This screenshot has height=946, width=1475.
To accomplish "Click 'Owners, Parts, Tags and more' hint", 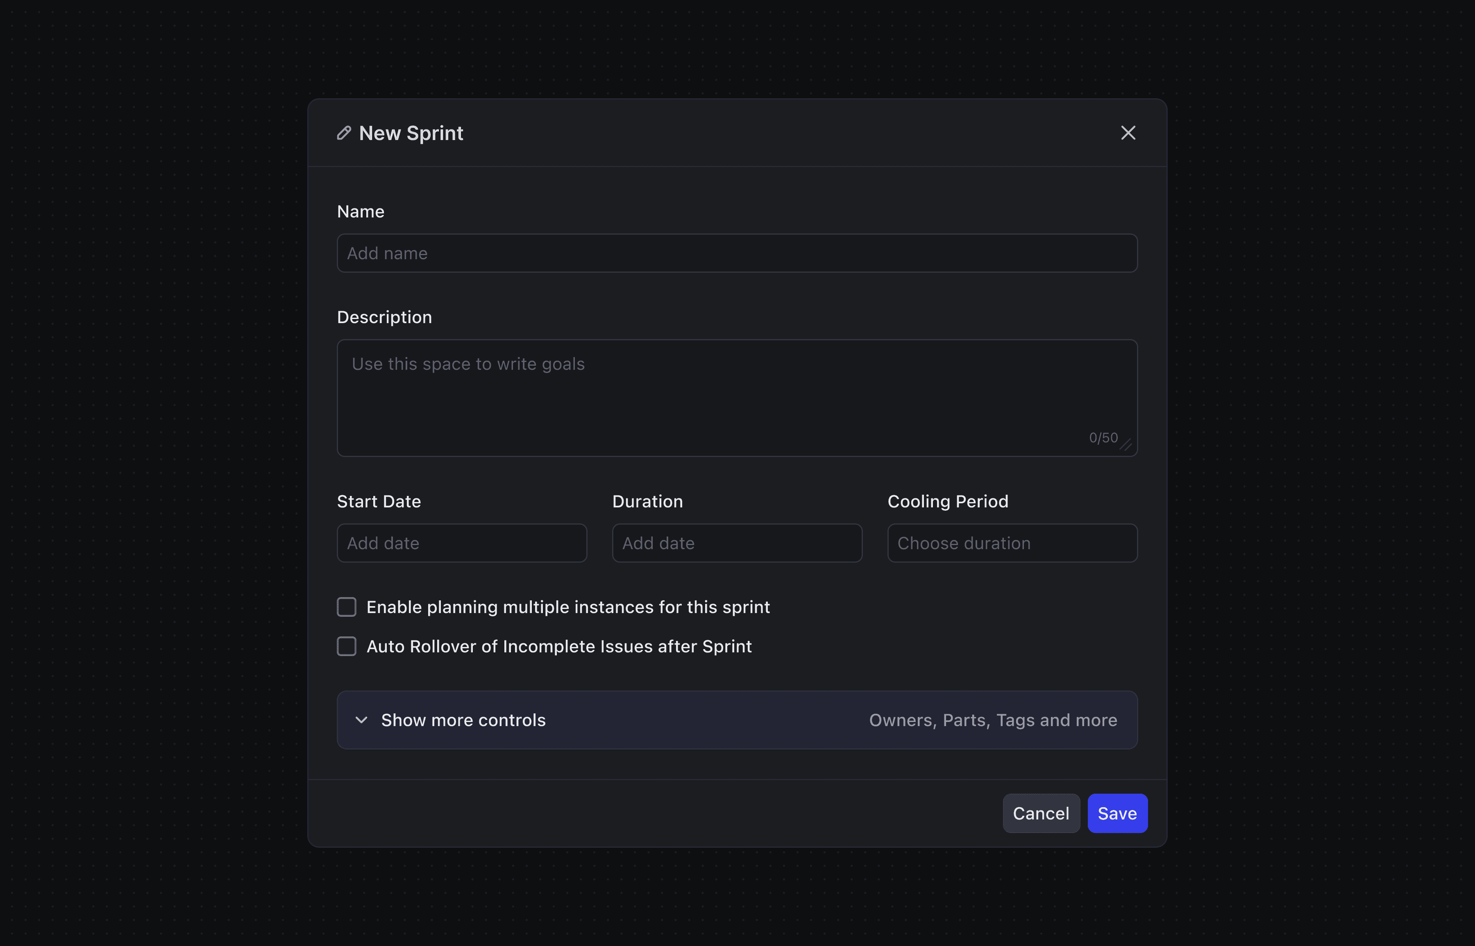I will click(992, 720).
